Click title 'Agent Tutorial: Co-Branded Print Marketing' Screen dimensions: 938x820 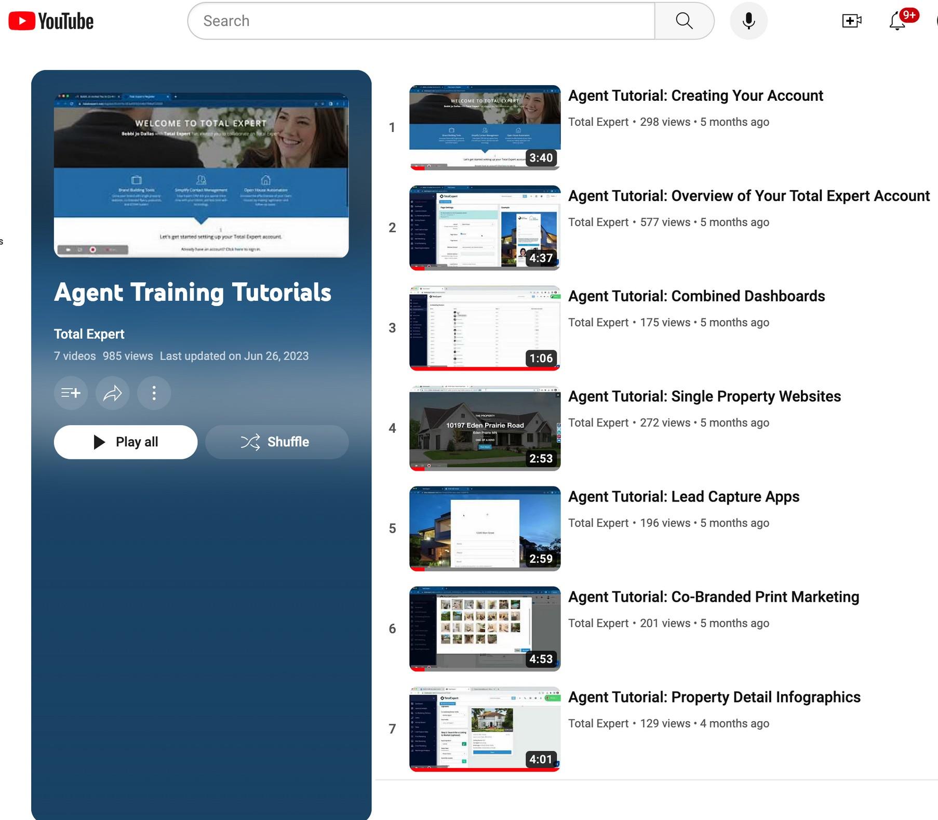[x=714, y=597]
